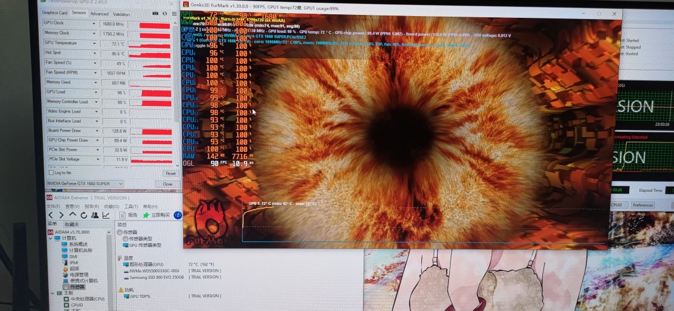Select 传感器 sensor item in tree

click(74, 287)
